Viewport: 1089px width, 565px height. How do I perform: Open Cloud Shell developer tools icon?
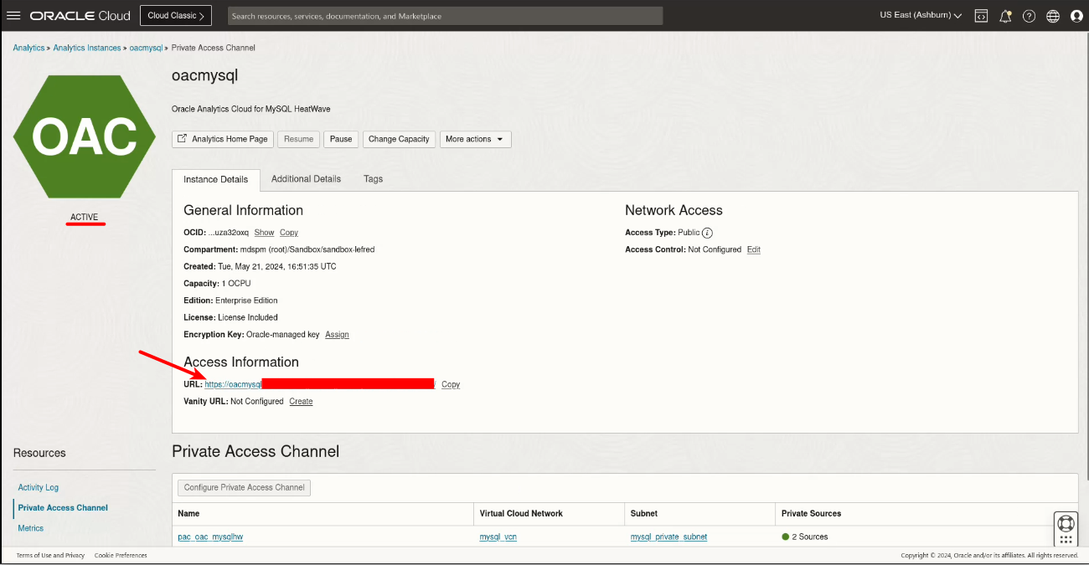point(981,16)
